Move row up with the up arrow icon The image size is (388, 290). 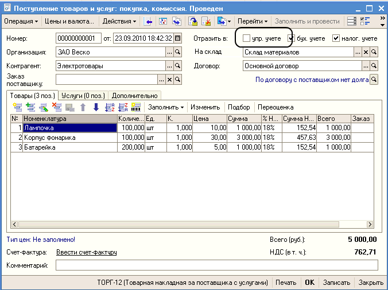(83, 107)
